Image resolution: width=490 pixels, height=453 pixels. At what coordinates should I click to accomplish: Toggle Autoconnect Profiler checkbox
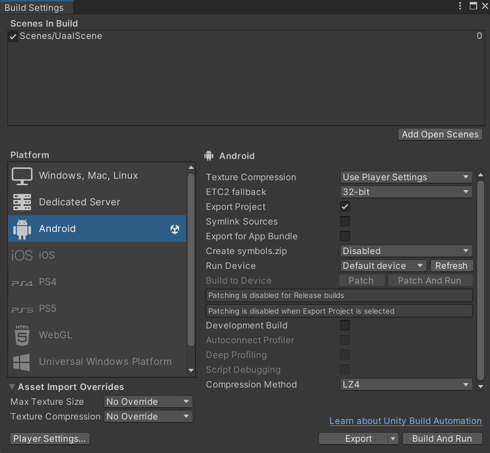pos(345,340)
